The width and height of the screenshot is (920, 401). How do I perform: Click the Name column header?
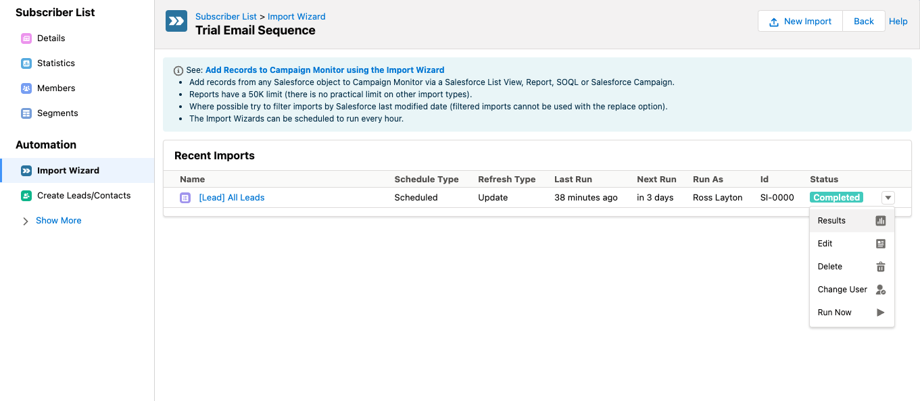[193, 180]
